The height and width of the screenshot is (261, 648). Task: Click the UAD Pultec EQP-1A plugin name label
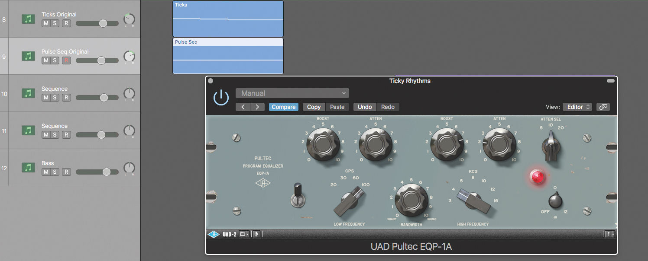(x=411, y=247)
